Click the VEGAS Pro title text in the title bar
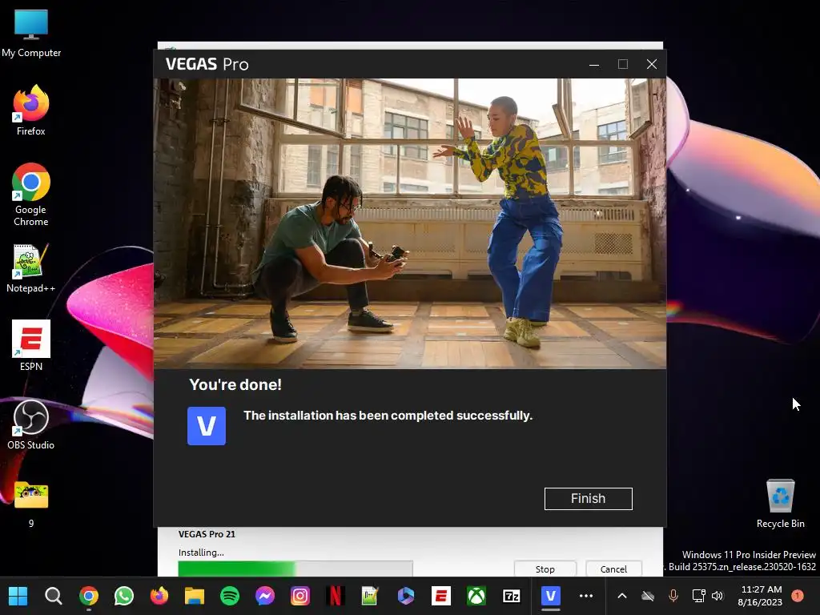820x615 pixels. [x=207, y=64]
